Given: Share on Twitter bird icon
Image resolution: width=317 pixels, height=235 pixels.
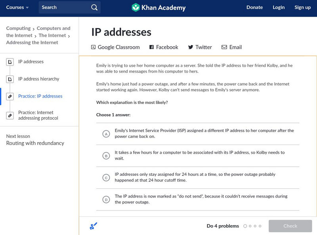Looking at the screenshot, I should (191, 47).
